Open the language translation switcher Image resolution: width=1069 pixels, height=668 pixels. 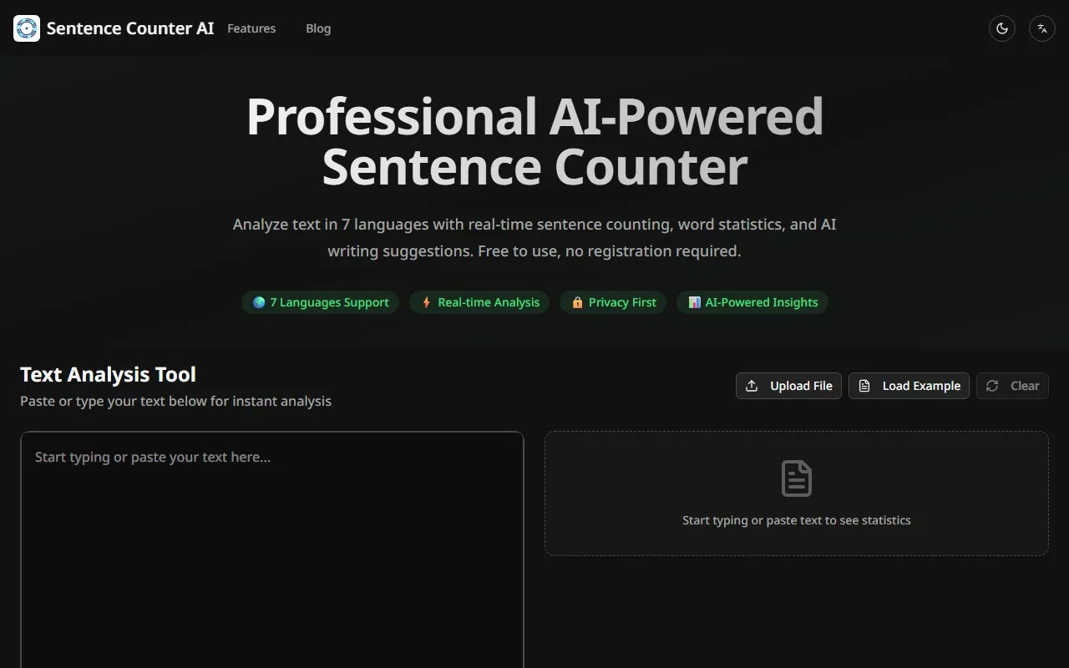click(x=1041, y=28)
